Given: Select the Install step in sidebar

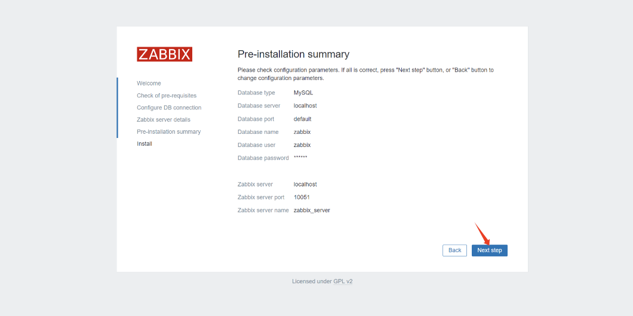Looking at the screenshot, I should (145, 144).
